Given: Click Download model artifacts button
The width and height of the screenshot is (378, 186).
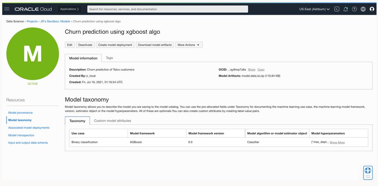Looking at the screenshot, I should [155, 45].
